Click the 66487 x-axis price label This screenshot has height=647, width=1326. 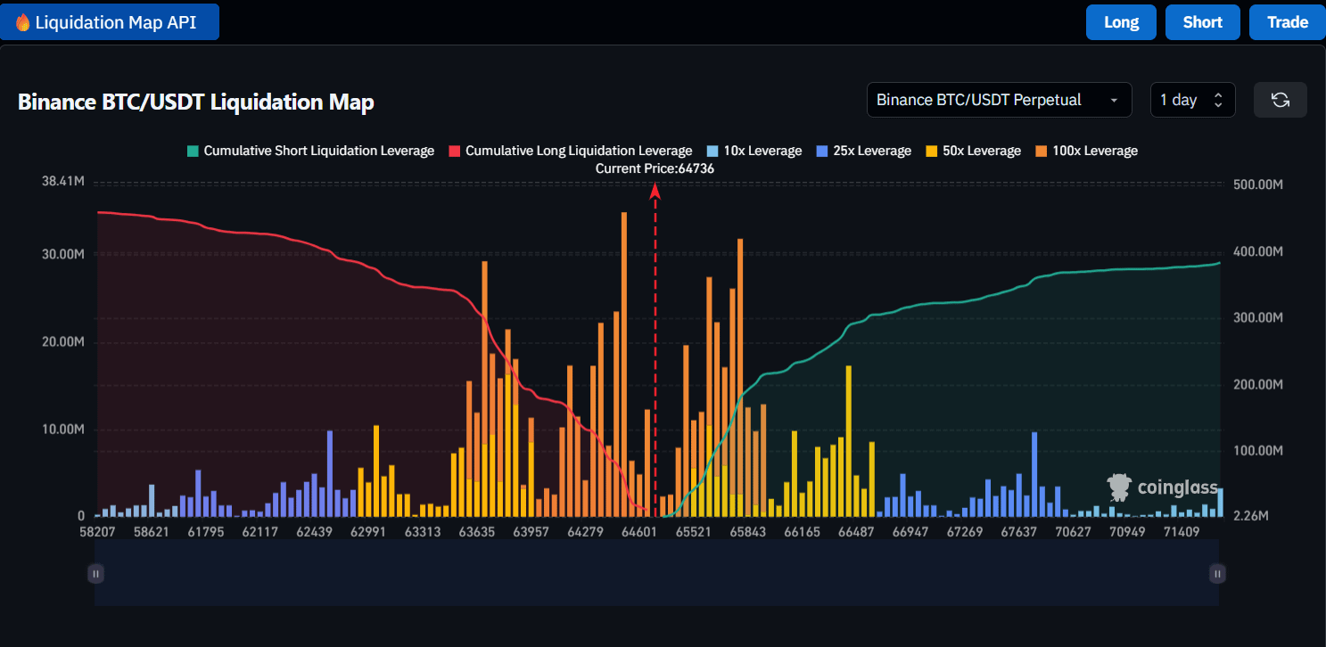(x=856, y=532)
